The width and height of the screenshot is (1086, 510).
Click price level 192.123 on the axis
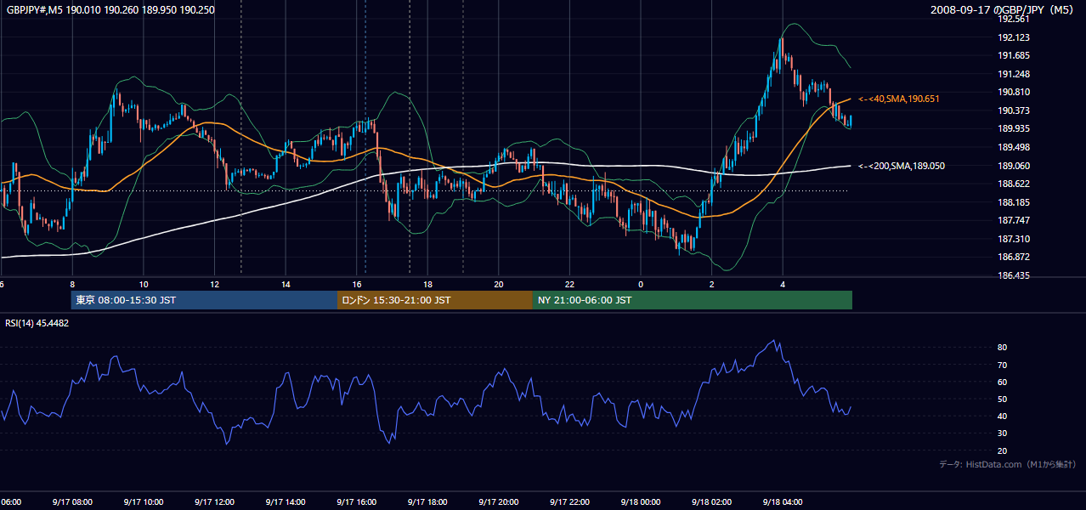pos(1015,37)
